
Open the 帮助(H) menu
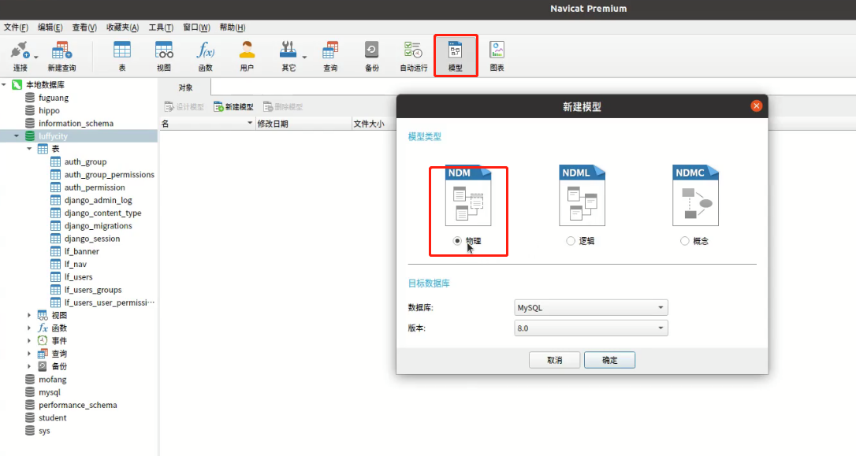tap(232, 28)
